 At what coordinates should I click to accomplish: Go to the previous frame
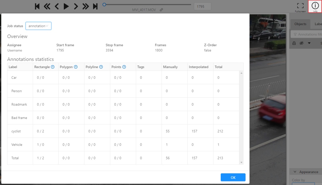(56, 6)
